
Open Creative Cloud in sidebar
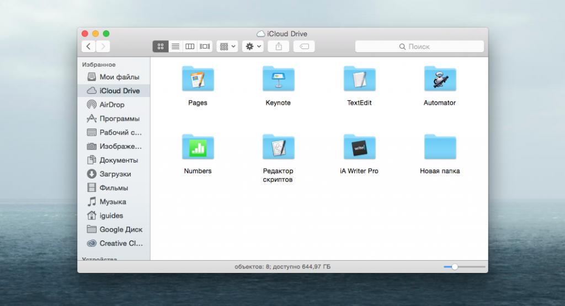(114, 243)
